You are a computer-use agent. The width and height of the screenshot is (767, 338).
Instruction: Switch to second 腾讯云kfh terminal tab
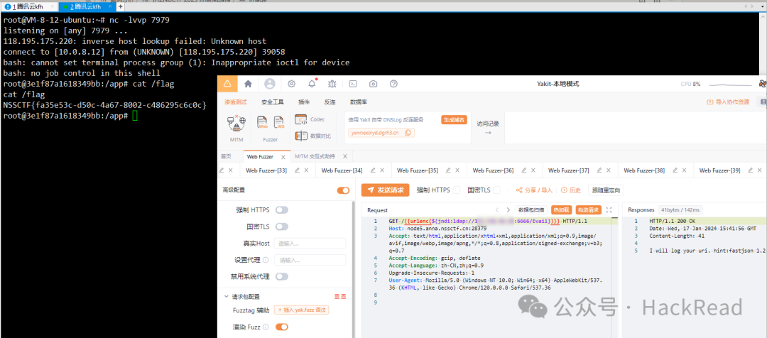pyautogui.click(x=86, y=7)
